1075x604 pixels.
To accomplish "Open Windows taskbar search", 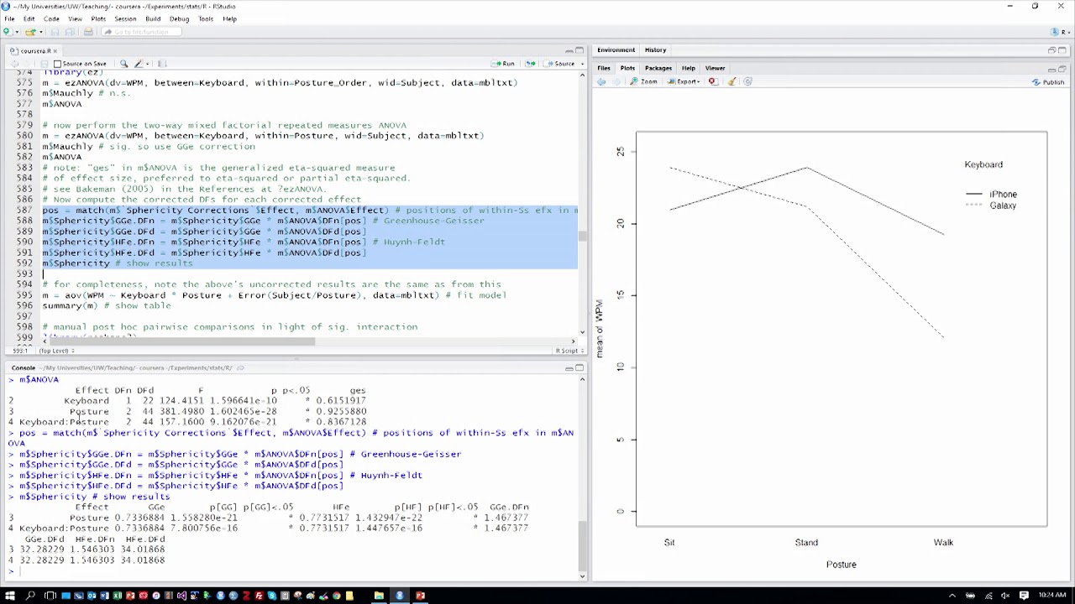I will click(30, 596).
